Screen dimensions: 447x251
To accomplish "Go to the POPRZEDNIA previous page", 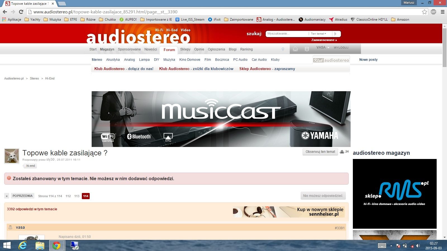I will click(22, 196).
